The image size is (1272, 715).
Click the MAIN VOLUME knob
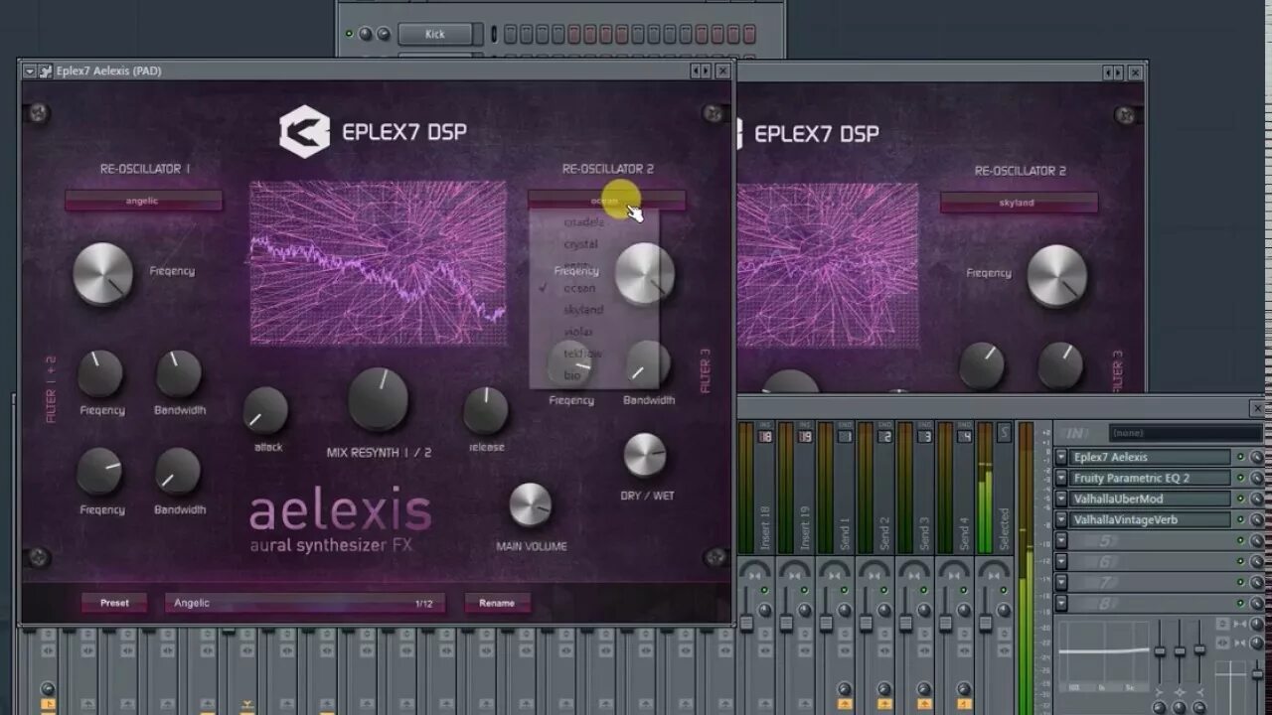pyautogui.click(x=531, y=504)
